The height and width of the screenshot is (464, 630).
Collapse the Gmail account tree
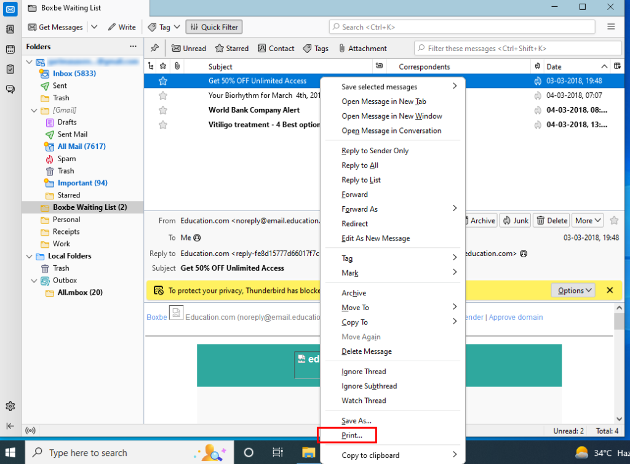click(x=30, y=62)
